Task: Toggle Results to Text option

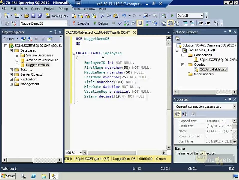Action: coord(164,23)
